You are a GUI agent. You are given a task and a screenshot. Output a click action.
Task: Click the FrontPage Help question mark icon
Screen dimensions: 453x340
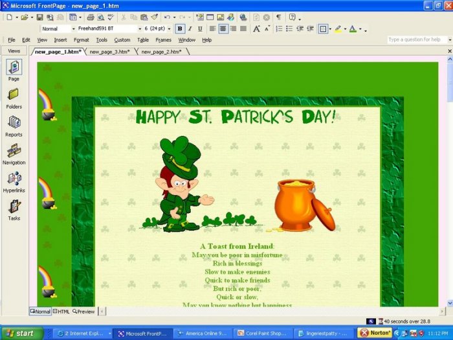tap(292, 17)
